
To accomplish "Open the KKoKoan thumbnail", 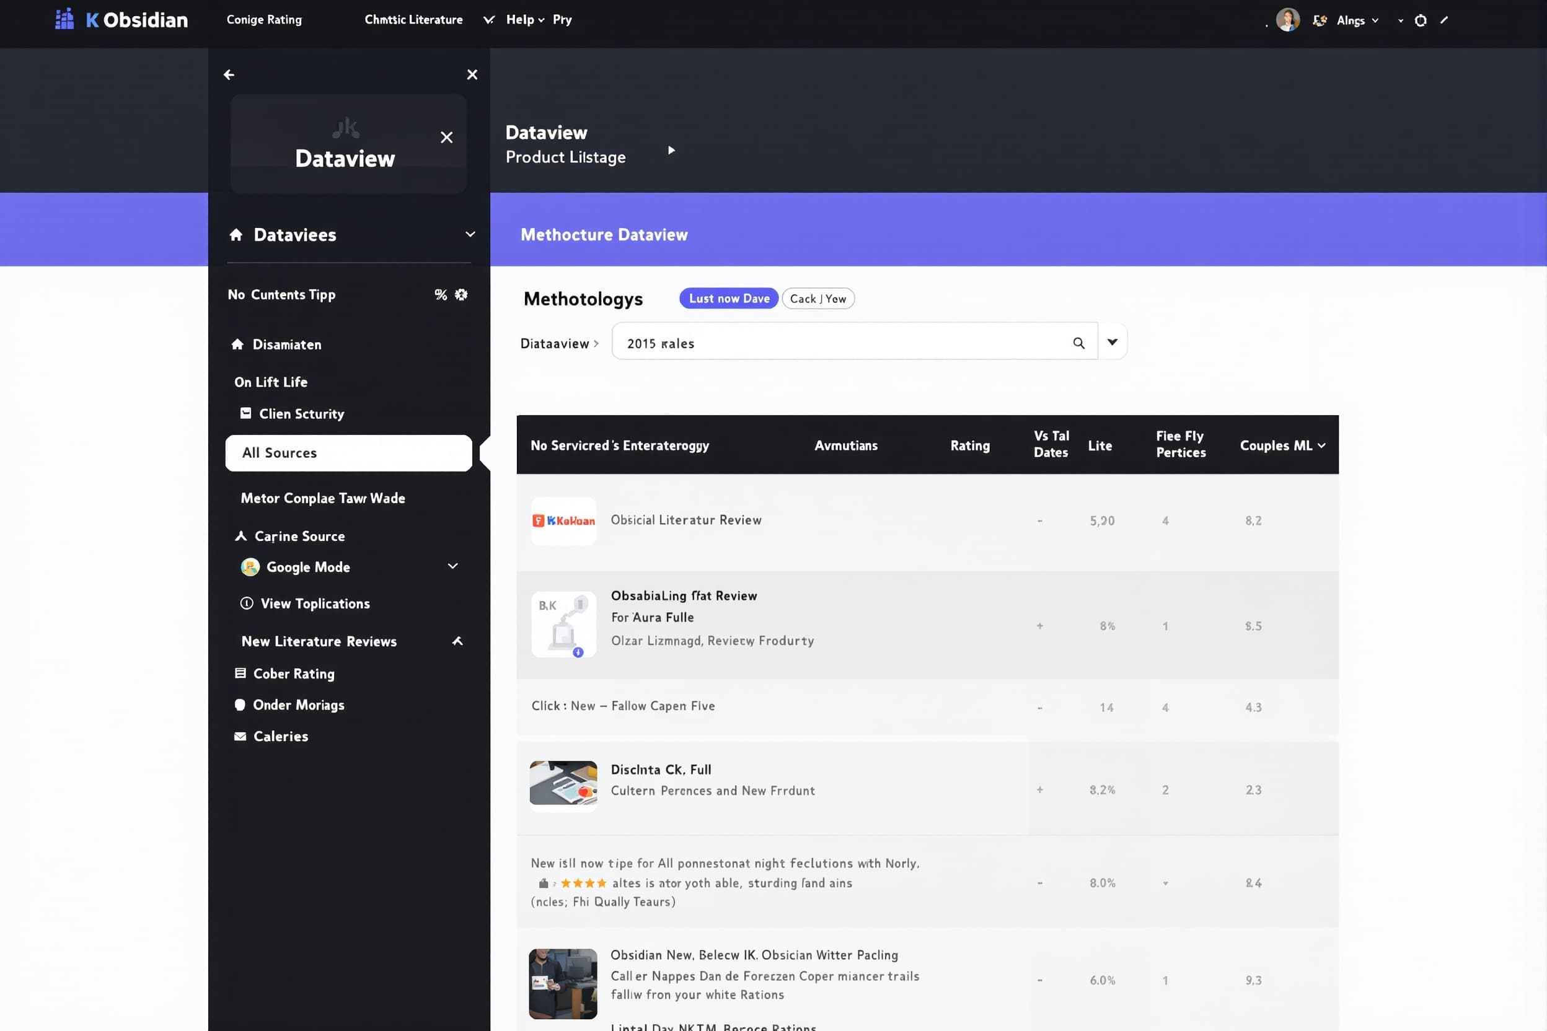I will pyautogui.click(x=563, y=520).
